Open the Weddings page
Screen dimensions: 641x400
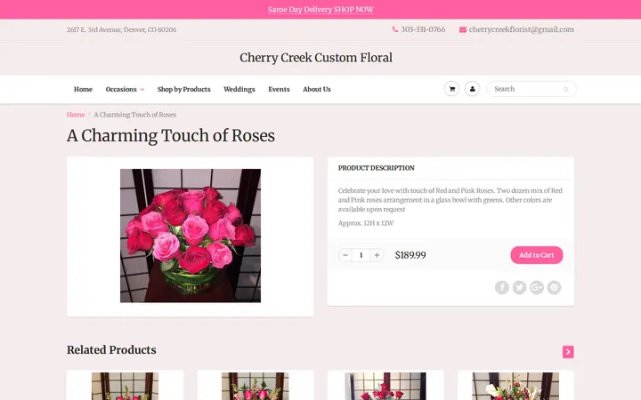click(x=239, y=89)
